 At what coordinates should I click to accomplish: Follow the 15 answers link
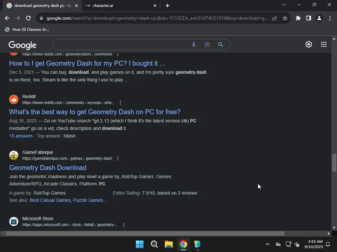coord(21,136)
